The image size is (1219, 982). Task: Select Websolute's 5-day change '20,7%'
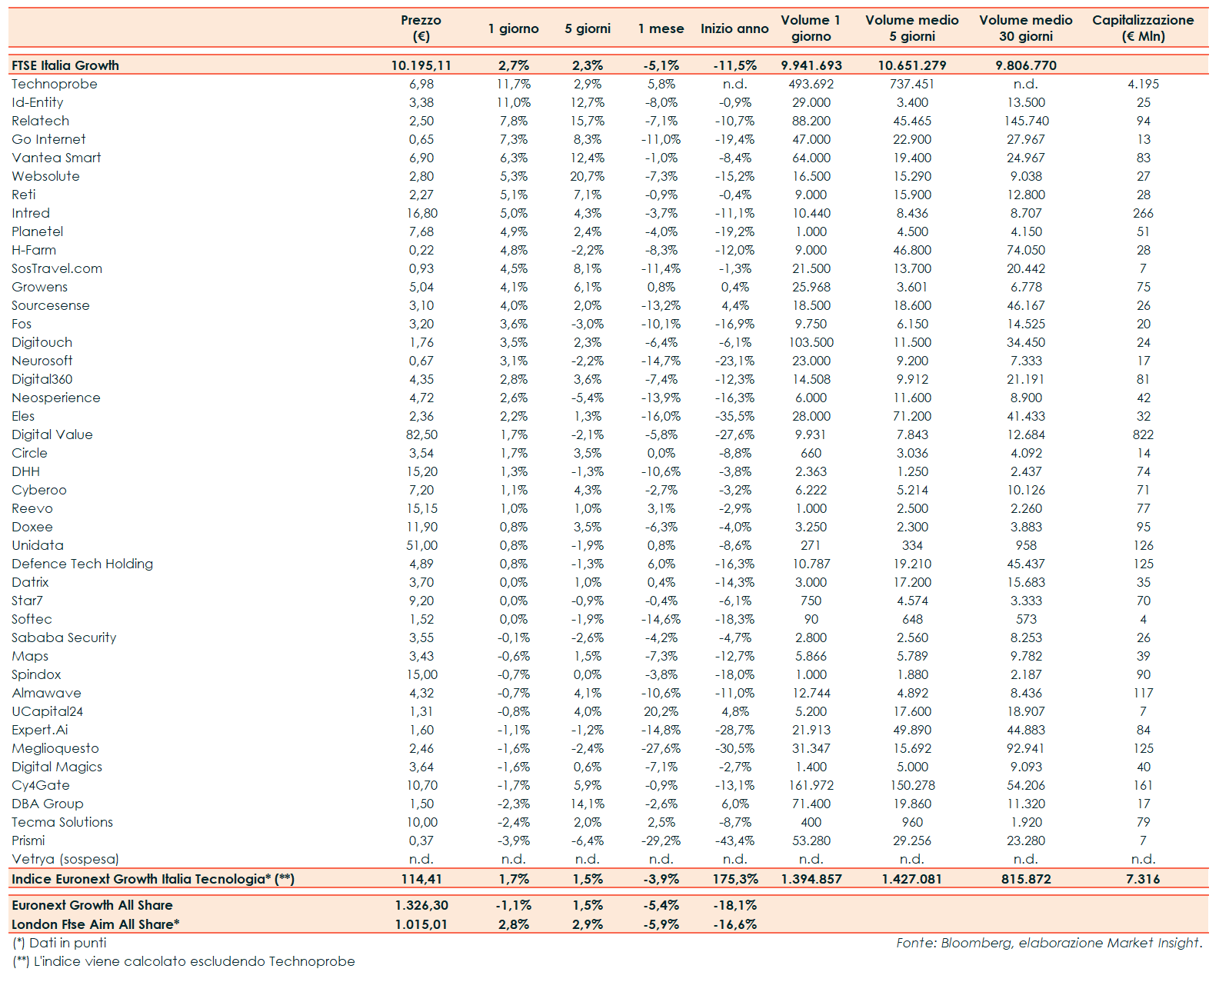(x=588, y=176)
